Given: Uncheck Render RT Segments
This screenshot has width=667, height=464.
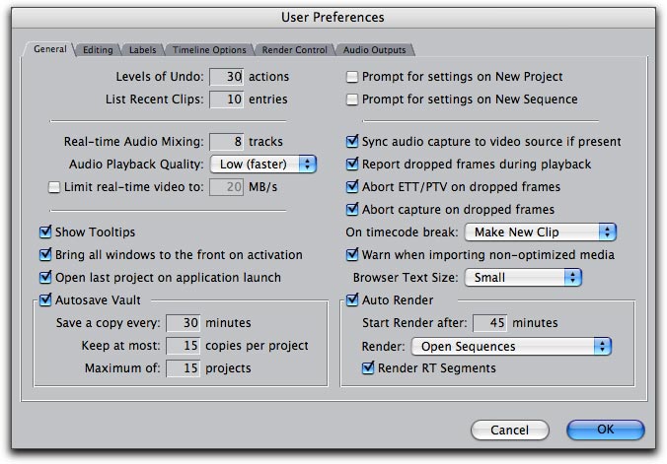Looking at the screenshot, I should click(370, 368).
